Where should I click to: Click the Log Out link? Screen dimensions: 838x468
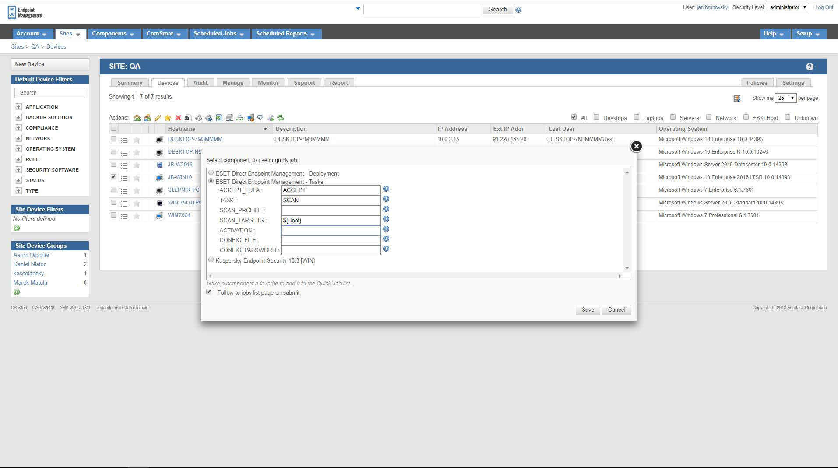click(x=824, y=7)
